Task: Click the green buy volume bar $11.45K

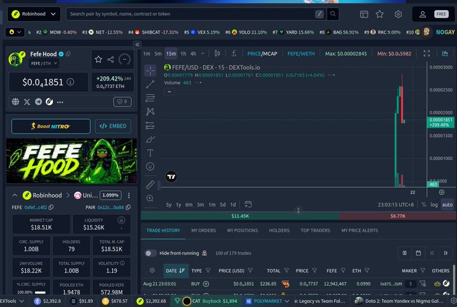Action: [x=240, y=216]
